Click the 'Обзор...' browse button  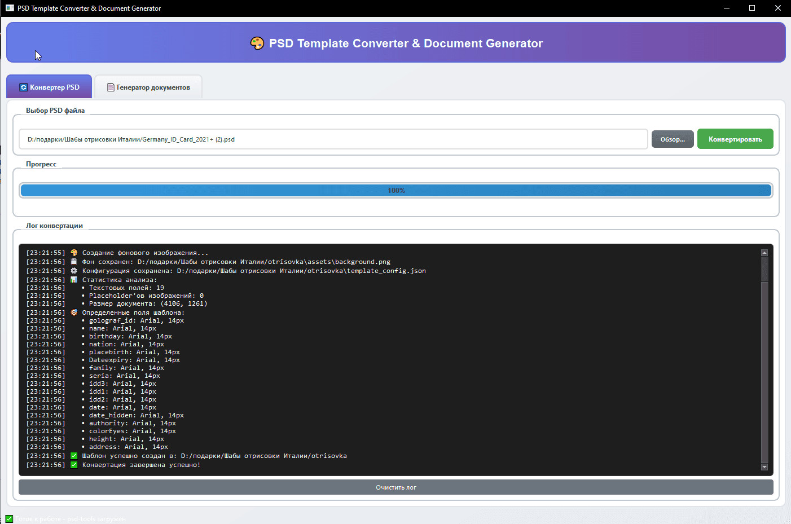coord(673,139)
